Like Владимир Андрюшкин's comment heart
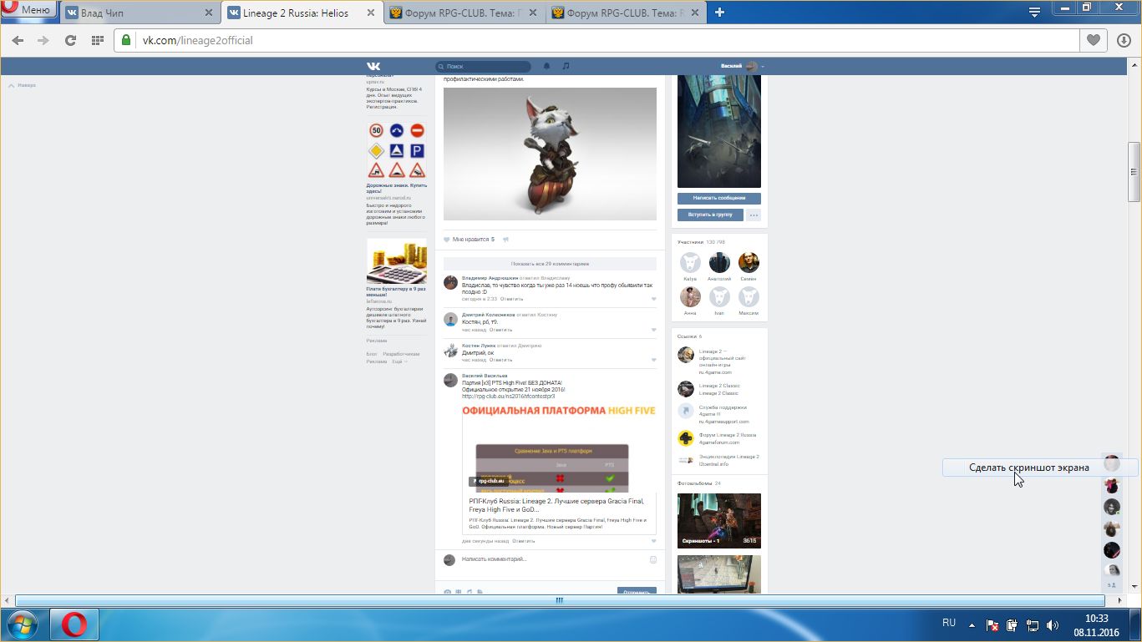This screenshot has height=642, width=1142. coord(653,299)
